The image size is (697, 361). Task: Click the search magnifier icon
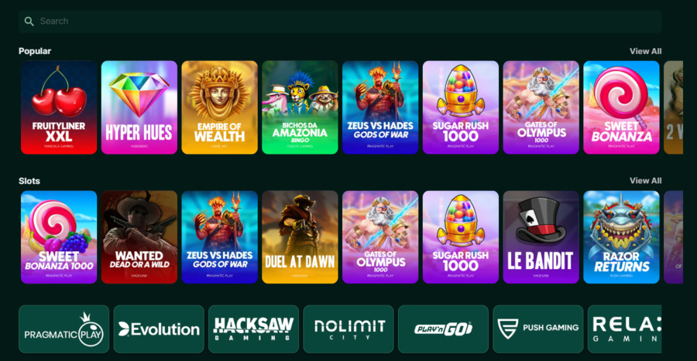29,22
